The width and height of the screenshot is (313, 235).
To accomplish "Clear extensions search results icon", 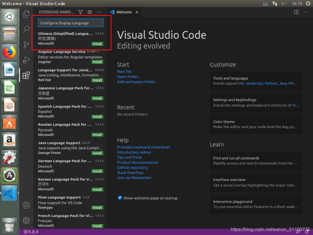I will [x=90, y=12].
